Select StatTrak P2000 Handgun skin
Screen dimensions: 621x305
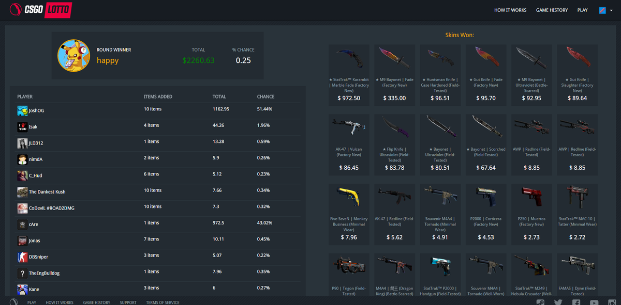pos(440,275)
